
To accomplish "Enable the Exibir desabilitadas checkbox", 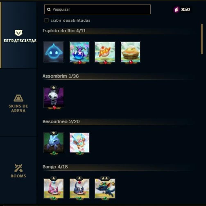I will click(46, 20).
